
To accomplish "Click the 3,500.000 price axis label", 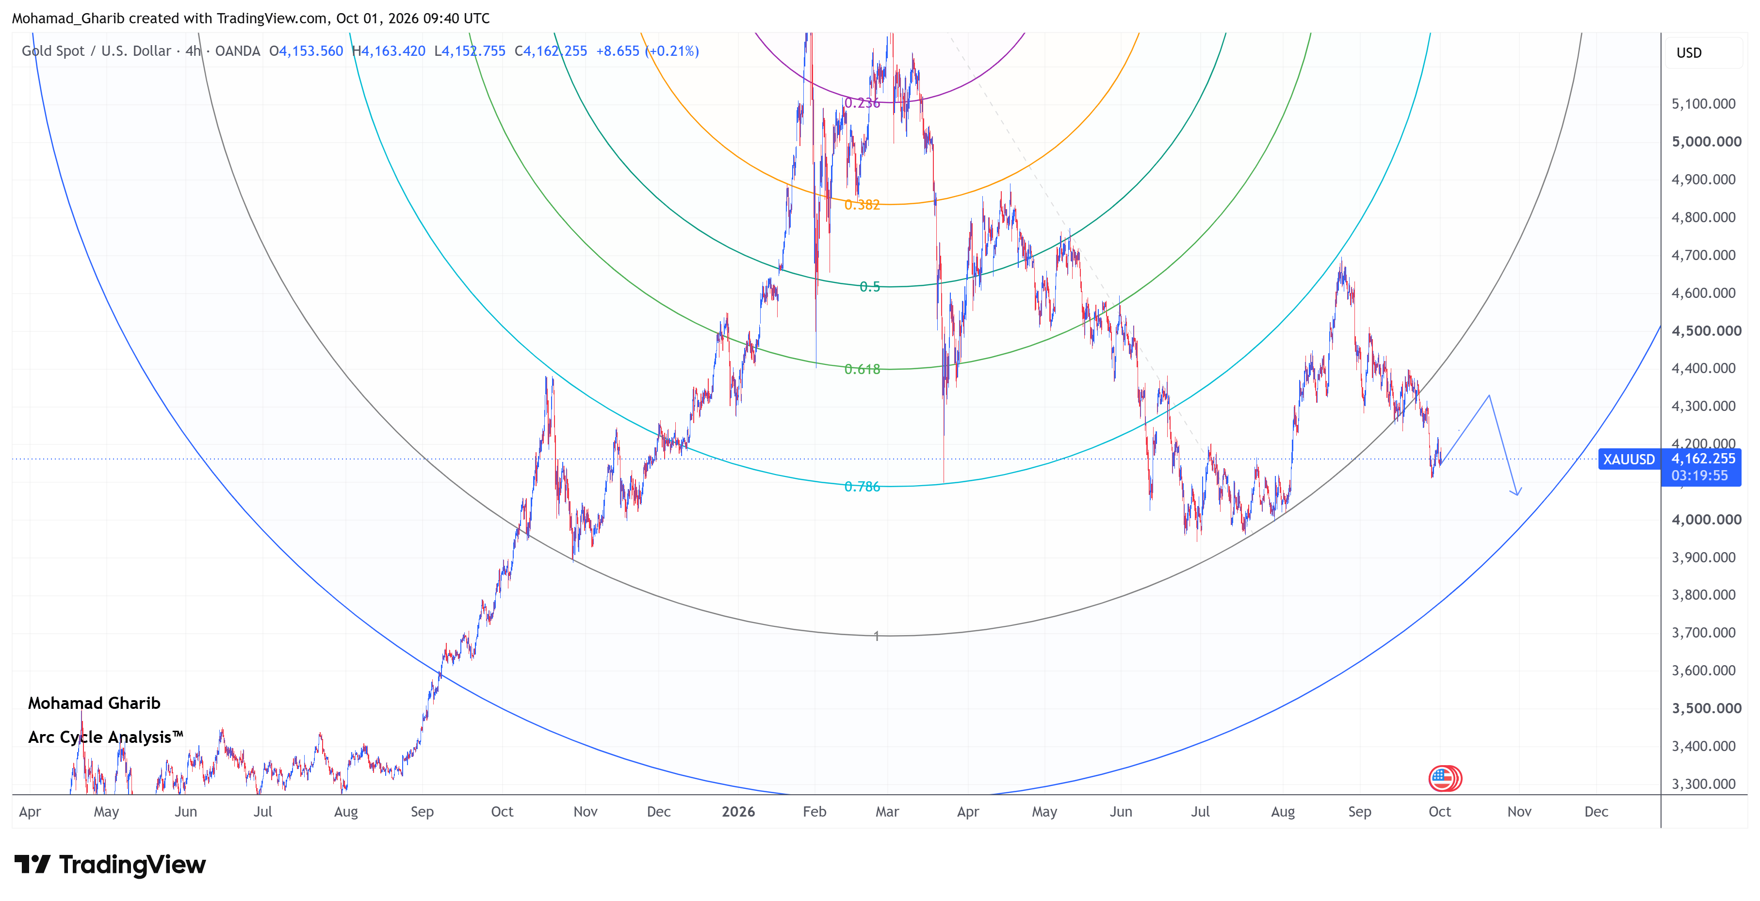I will pyautogui.click(x=1707, y=708).
